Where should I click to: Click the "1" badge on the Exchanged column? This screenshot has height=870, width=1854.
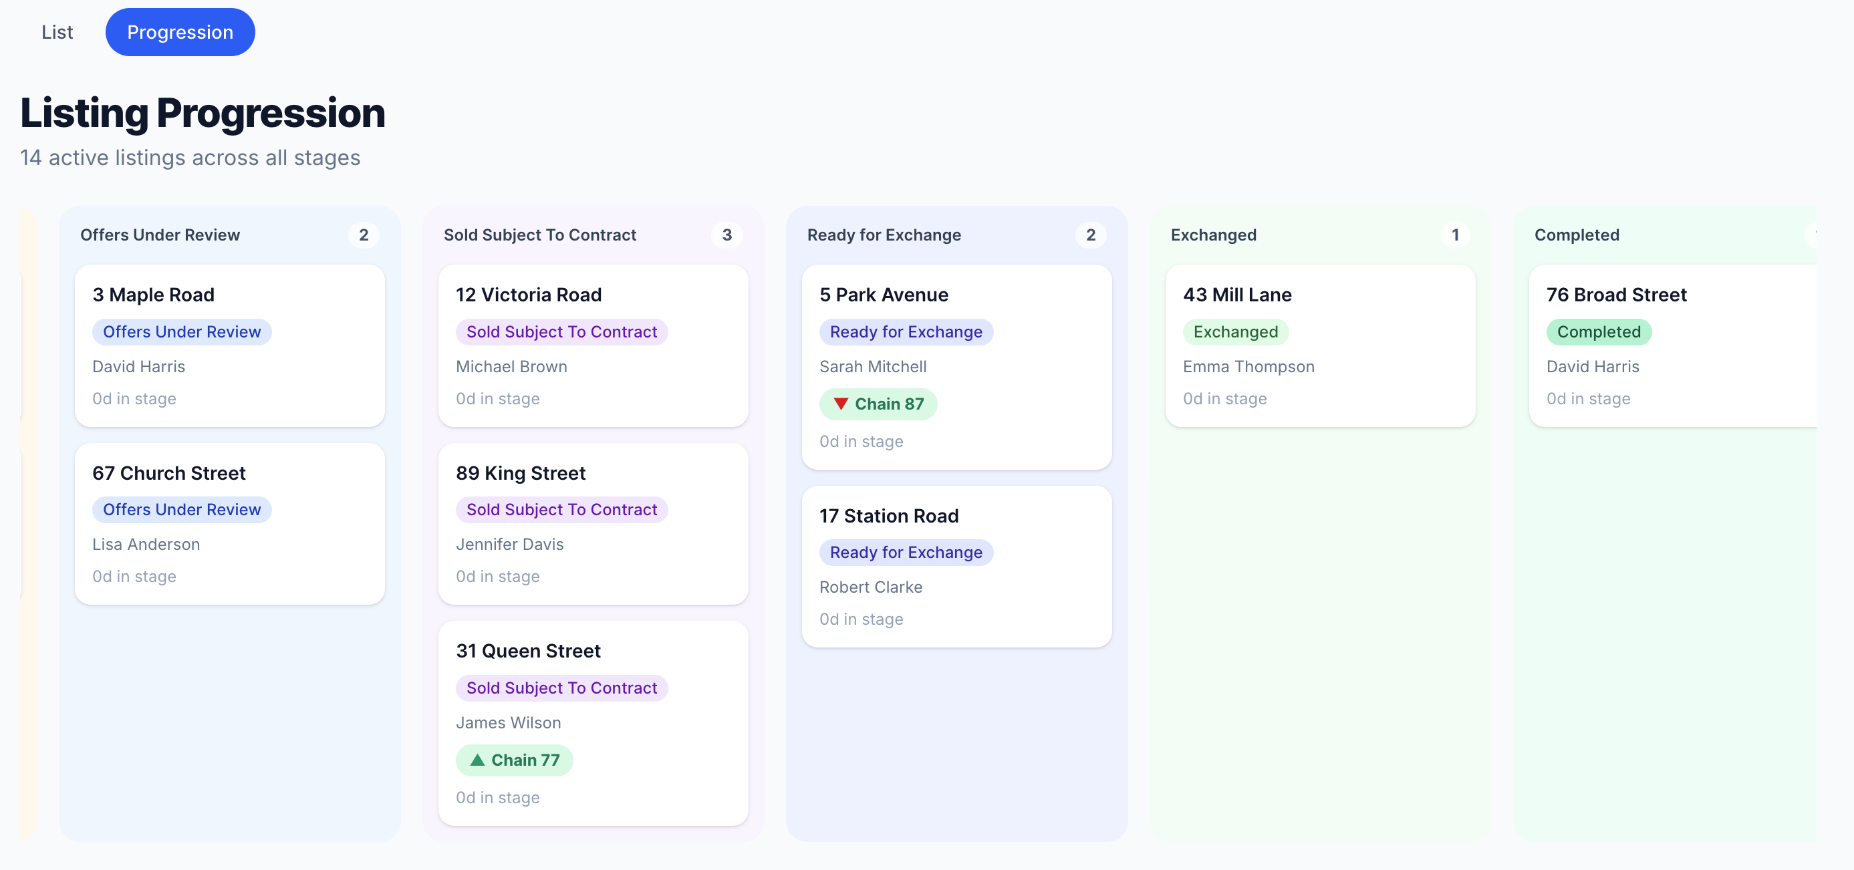[x=1456, y=235]
